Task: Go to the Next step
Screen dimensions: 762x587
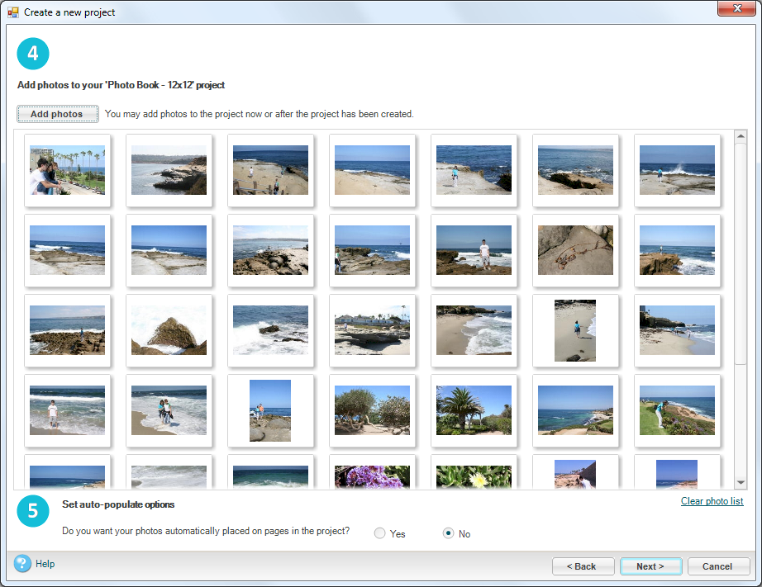Action: click(x=650, y=566)
